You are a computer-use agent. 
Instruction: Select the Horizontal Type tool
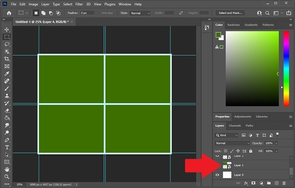(7, 147)
